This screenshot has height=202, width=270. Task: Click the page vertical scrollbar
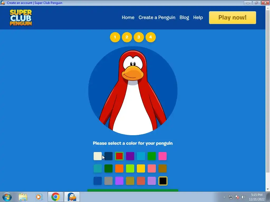pyautogui.click(x=268, y=91)
